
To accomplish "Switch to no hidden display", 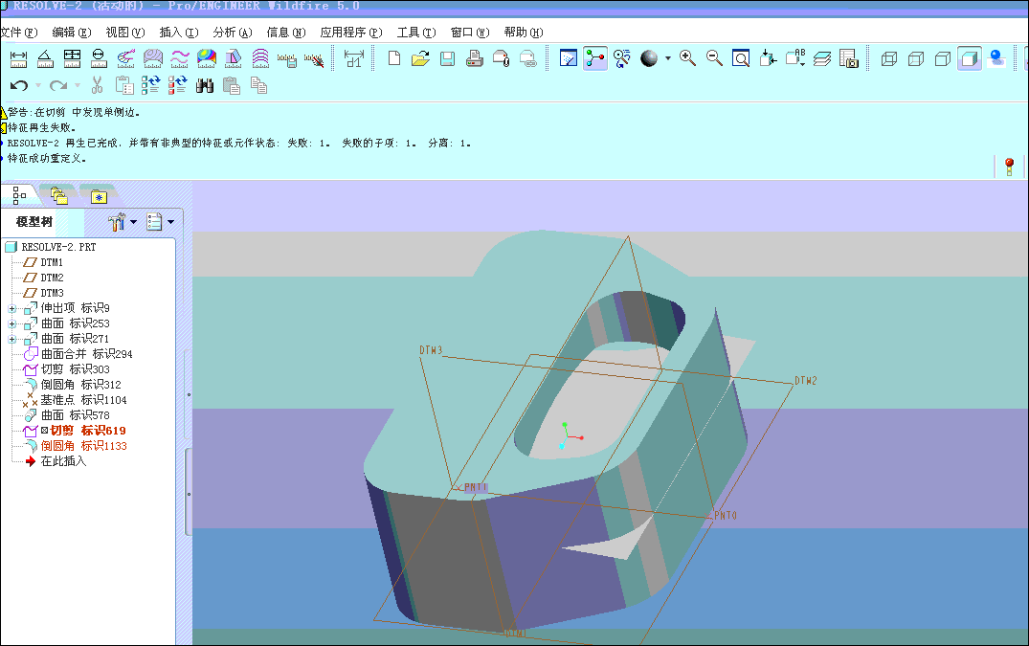I will pyautogui.click(x=943, y=59).
